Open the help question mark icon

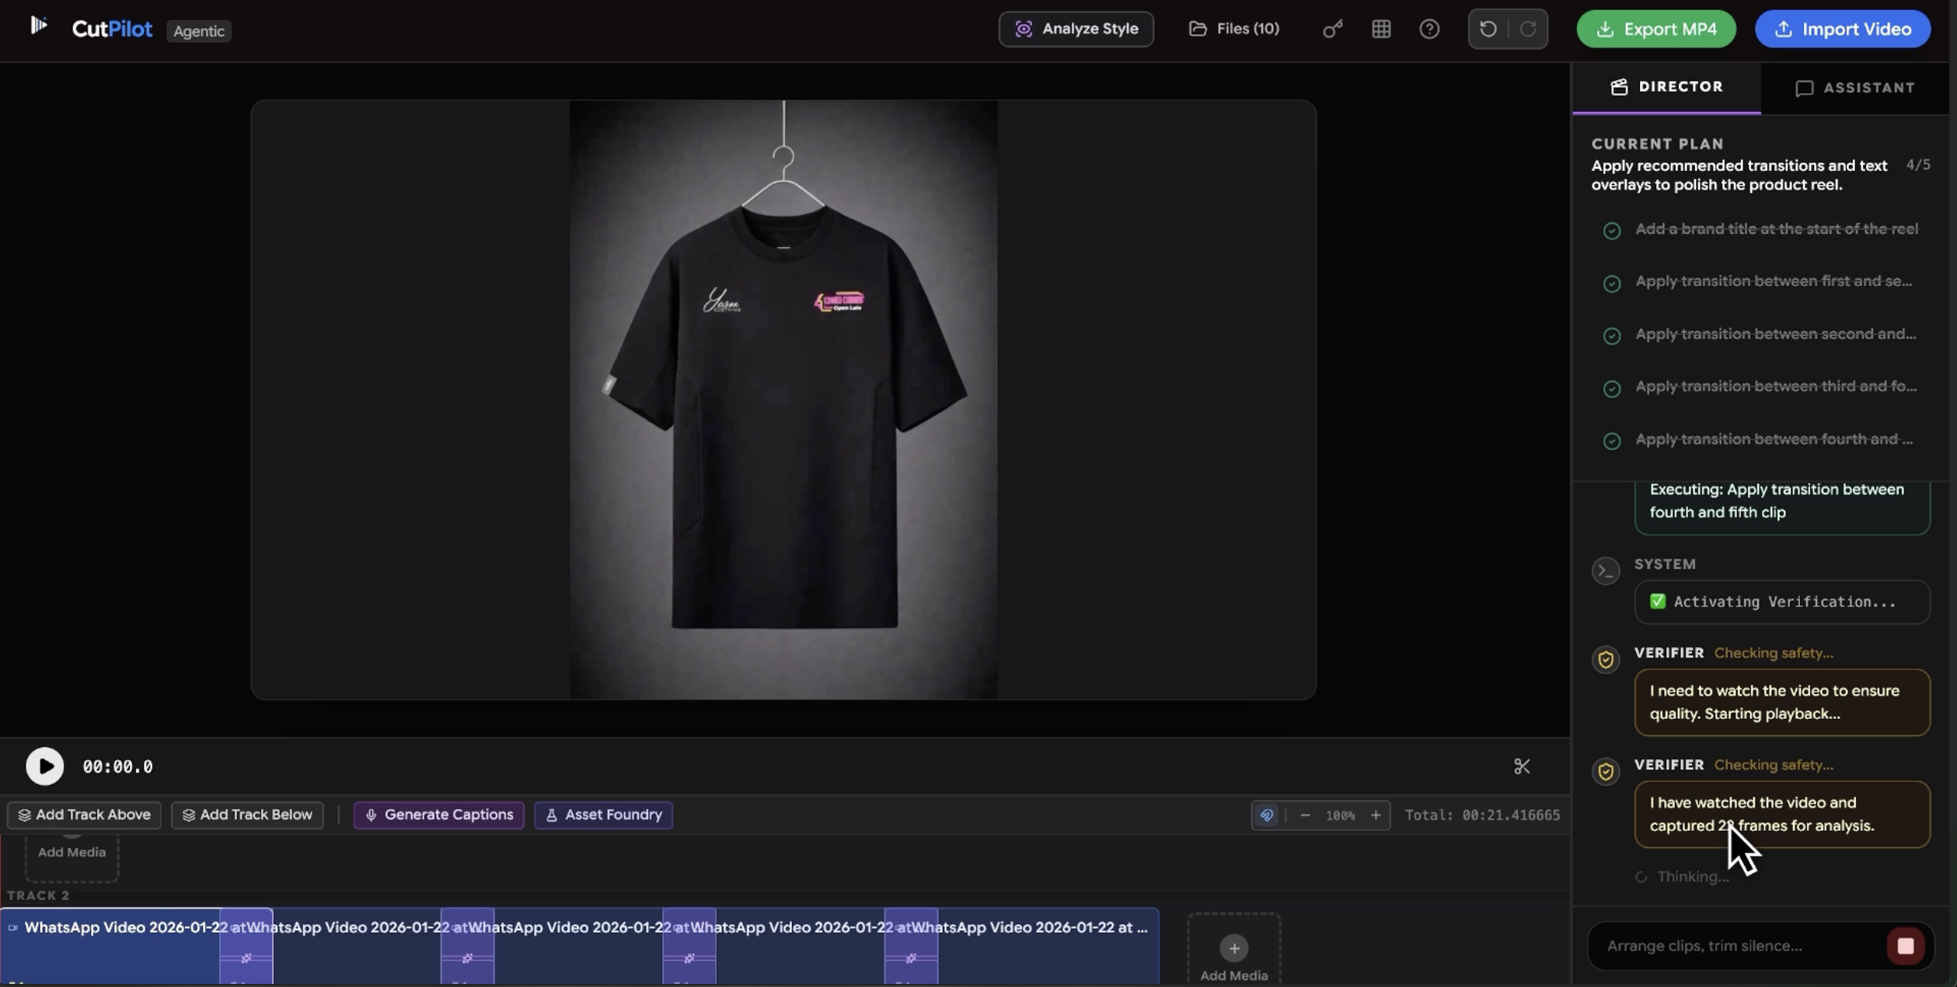1429,30
